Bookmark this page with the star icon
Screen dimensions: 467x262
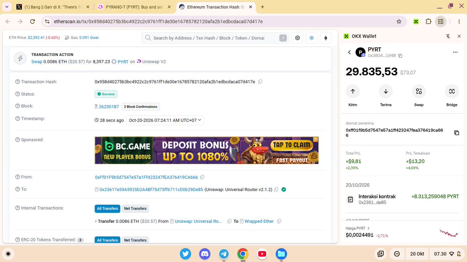coord(399,22)
